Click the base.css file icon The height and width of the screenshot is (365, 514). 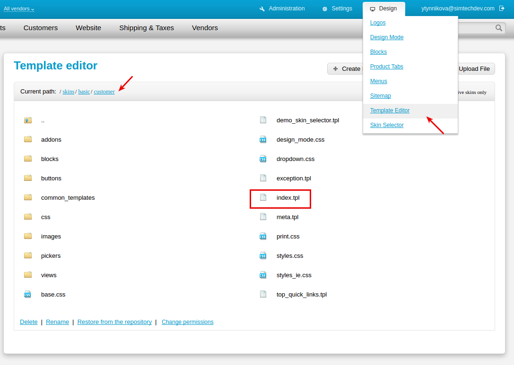click(27, 294)
